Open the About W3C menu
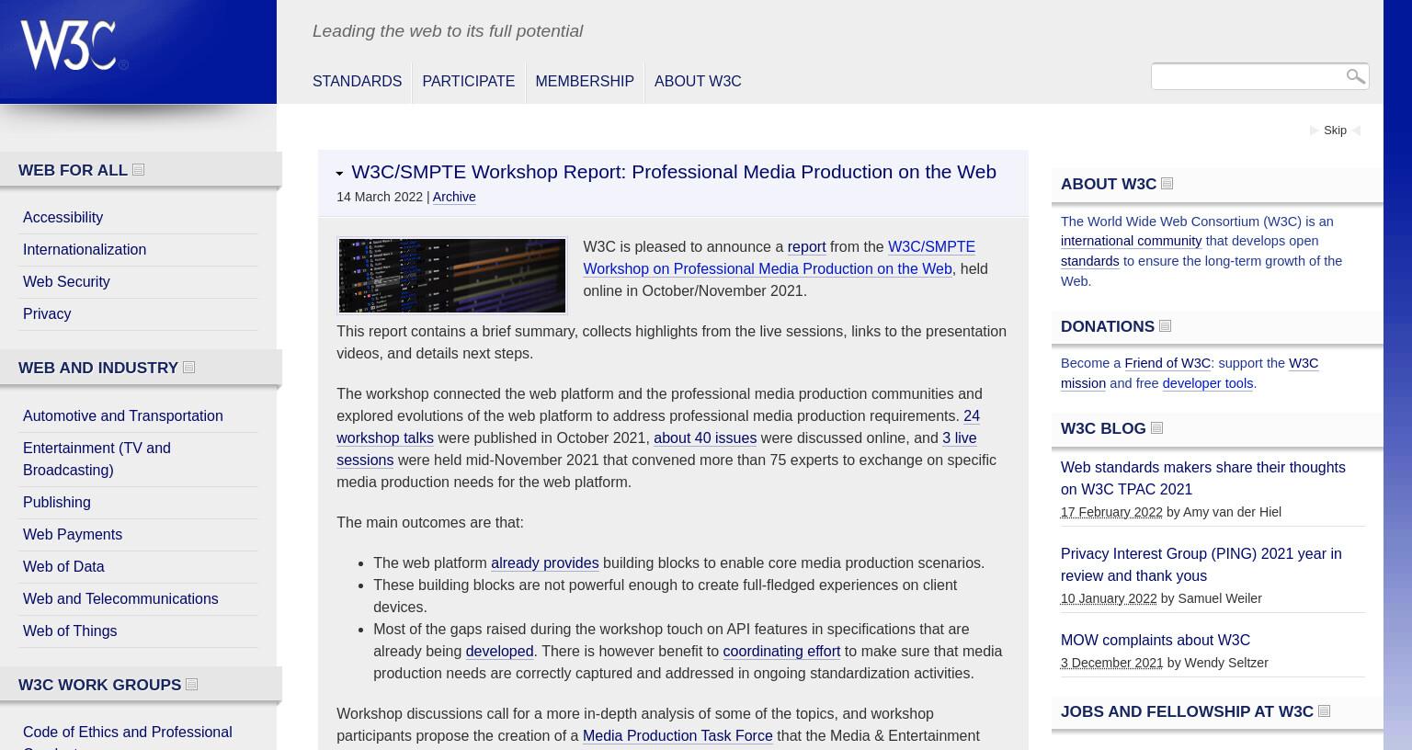This screenshot has width=1412, height=750. pos(698,82)
